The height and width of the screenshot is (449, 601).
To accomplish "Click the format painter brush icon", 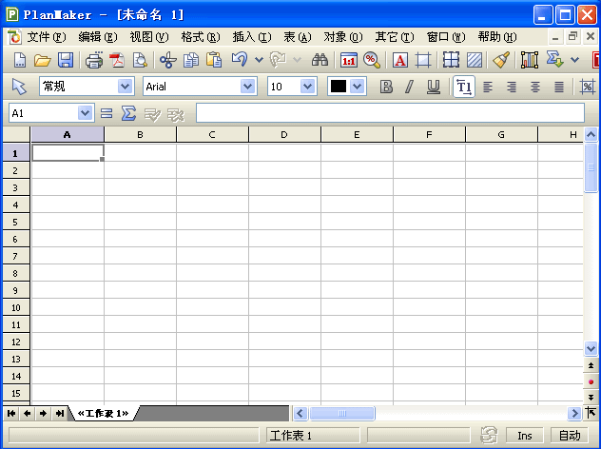I will [x=501, y=60].
